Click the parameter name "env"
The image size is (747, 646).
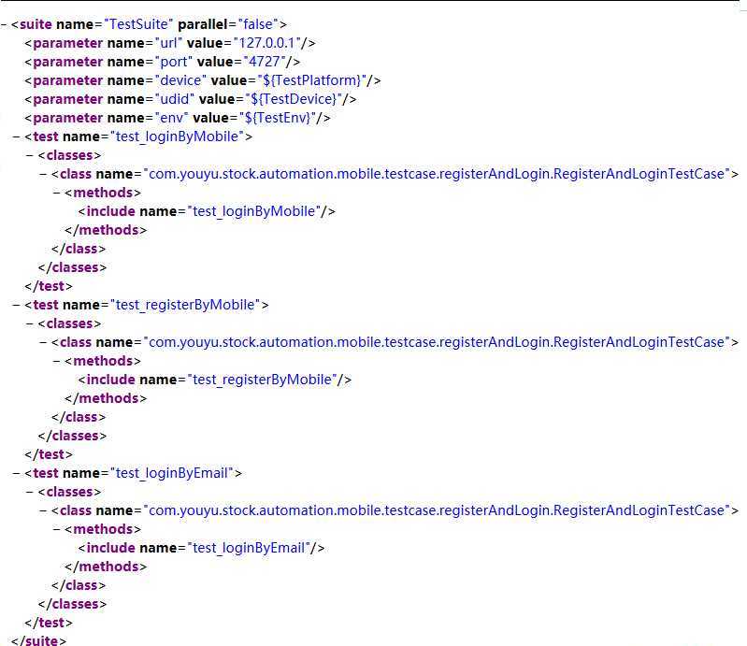171,117
